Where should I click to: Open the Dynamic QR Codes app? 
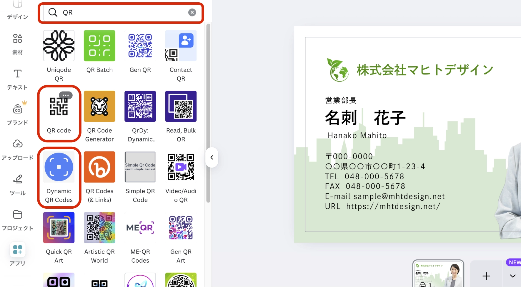[59, 178]
